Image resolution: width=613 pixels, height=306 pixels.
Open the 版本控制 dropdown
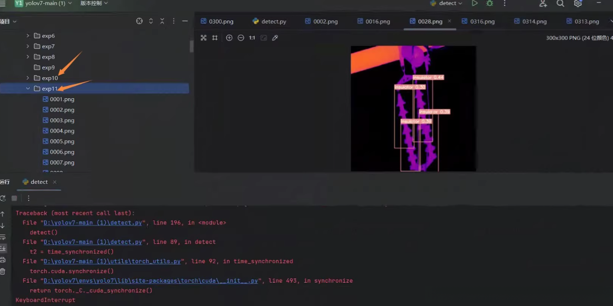[94, 3]
